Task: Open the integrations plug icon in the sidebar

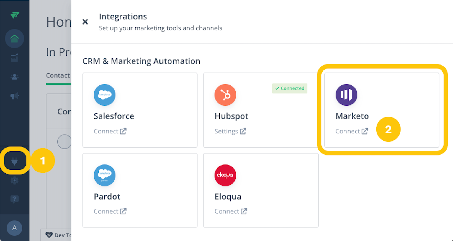Action: coord(14,161)
